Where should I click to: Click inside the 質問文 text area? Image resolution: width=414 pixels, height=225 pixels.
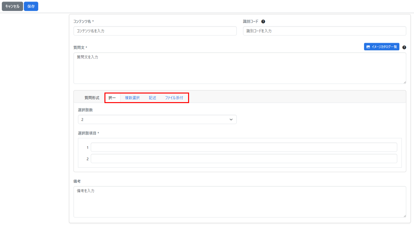(x=239, y=68)
